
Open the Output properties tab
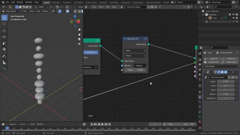[200, 65]
